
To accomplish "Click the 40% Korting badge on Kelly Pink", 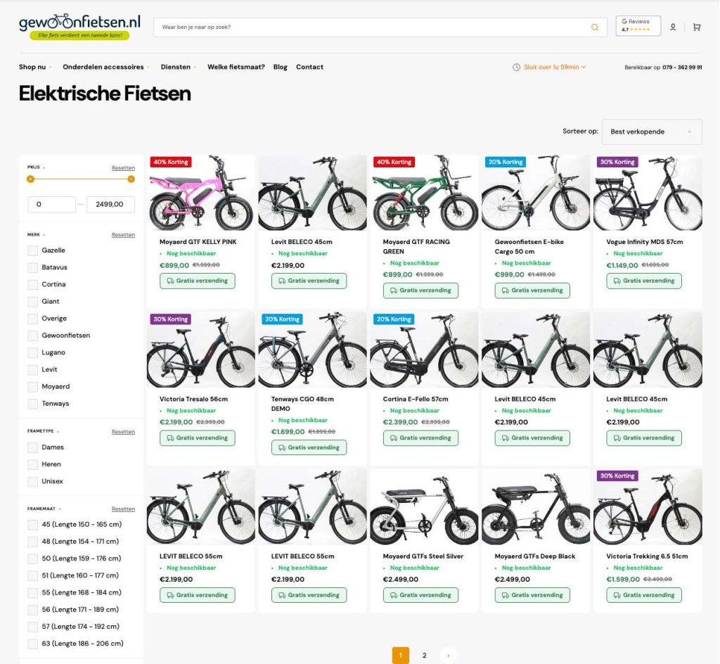I will coord(171,162).
